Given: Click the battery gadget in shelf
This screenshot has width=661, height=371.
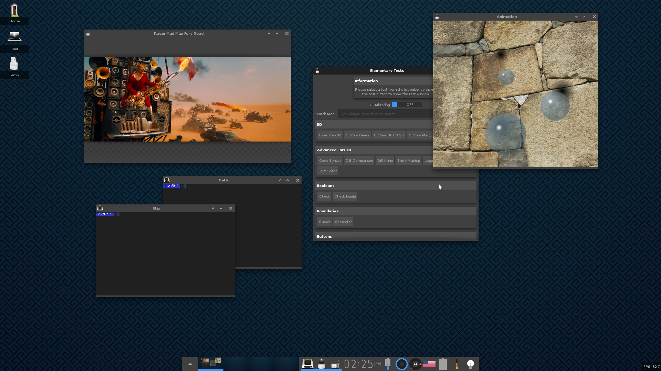Looking at the screenshot, I should click(x=443, y=364).
